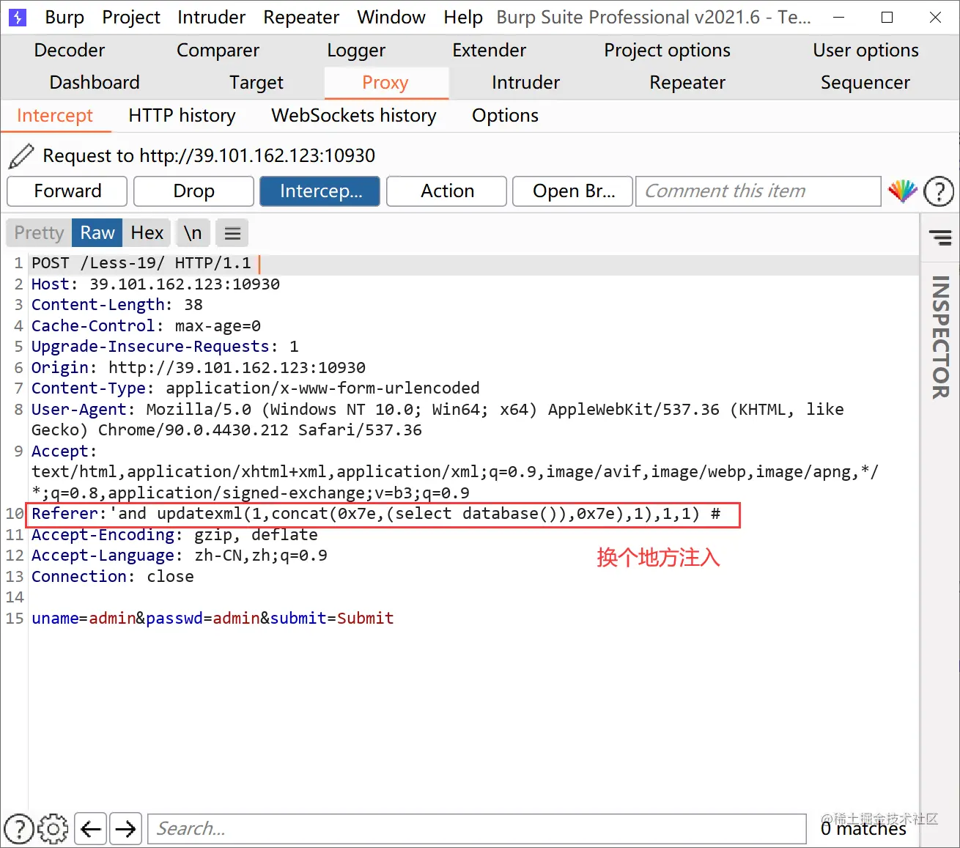Open the Window menu
960x848 pixels.
pos(391,17)
